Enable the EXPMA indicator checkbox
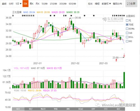This screenshot has height=111, width=140. (127, 29)
